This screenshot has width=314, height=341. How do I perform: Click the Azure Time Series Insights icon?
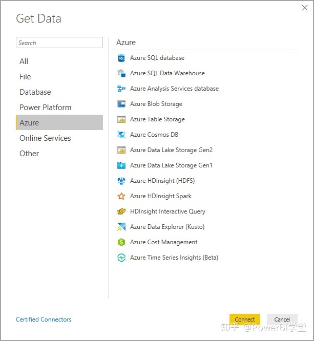[x=121, y=258]
